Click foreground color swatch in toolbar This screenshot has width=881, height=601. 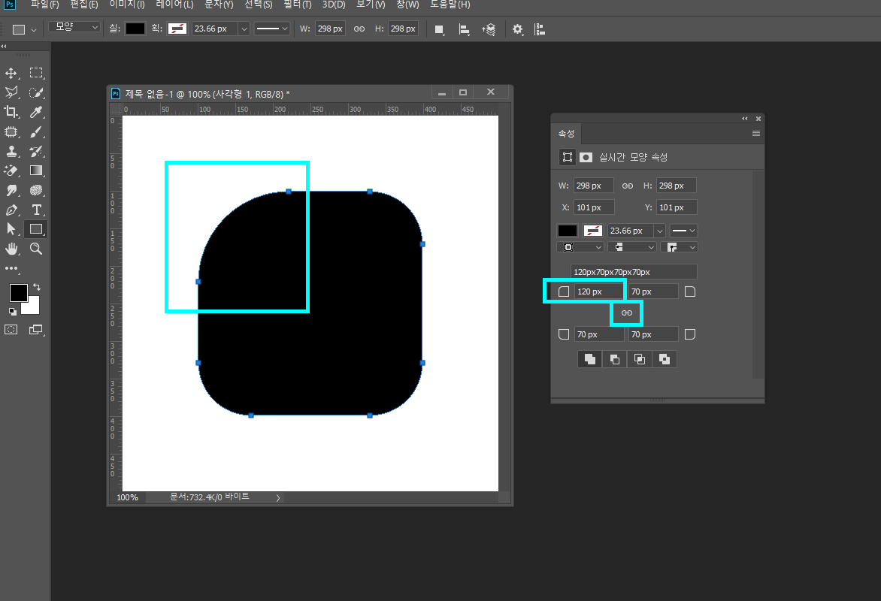18,293
